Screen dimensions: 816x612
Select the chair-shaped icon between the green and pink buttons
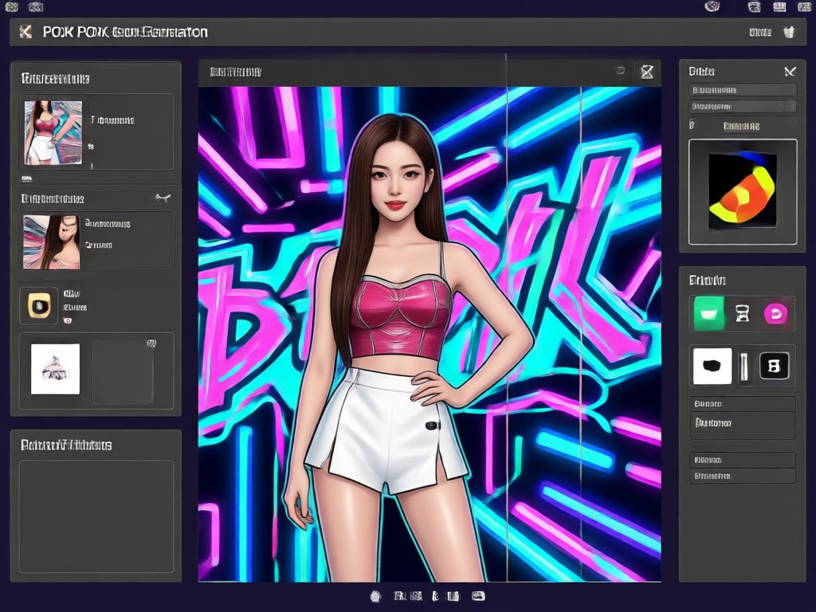[x=742, y=313]
